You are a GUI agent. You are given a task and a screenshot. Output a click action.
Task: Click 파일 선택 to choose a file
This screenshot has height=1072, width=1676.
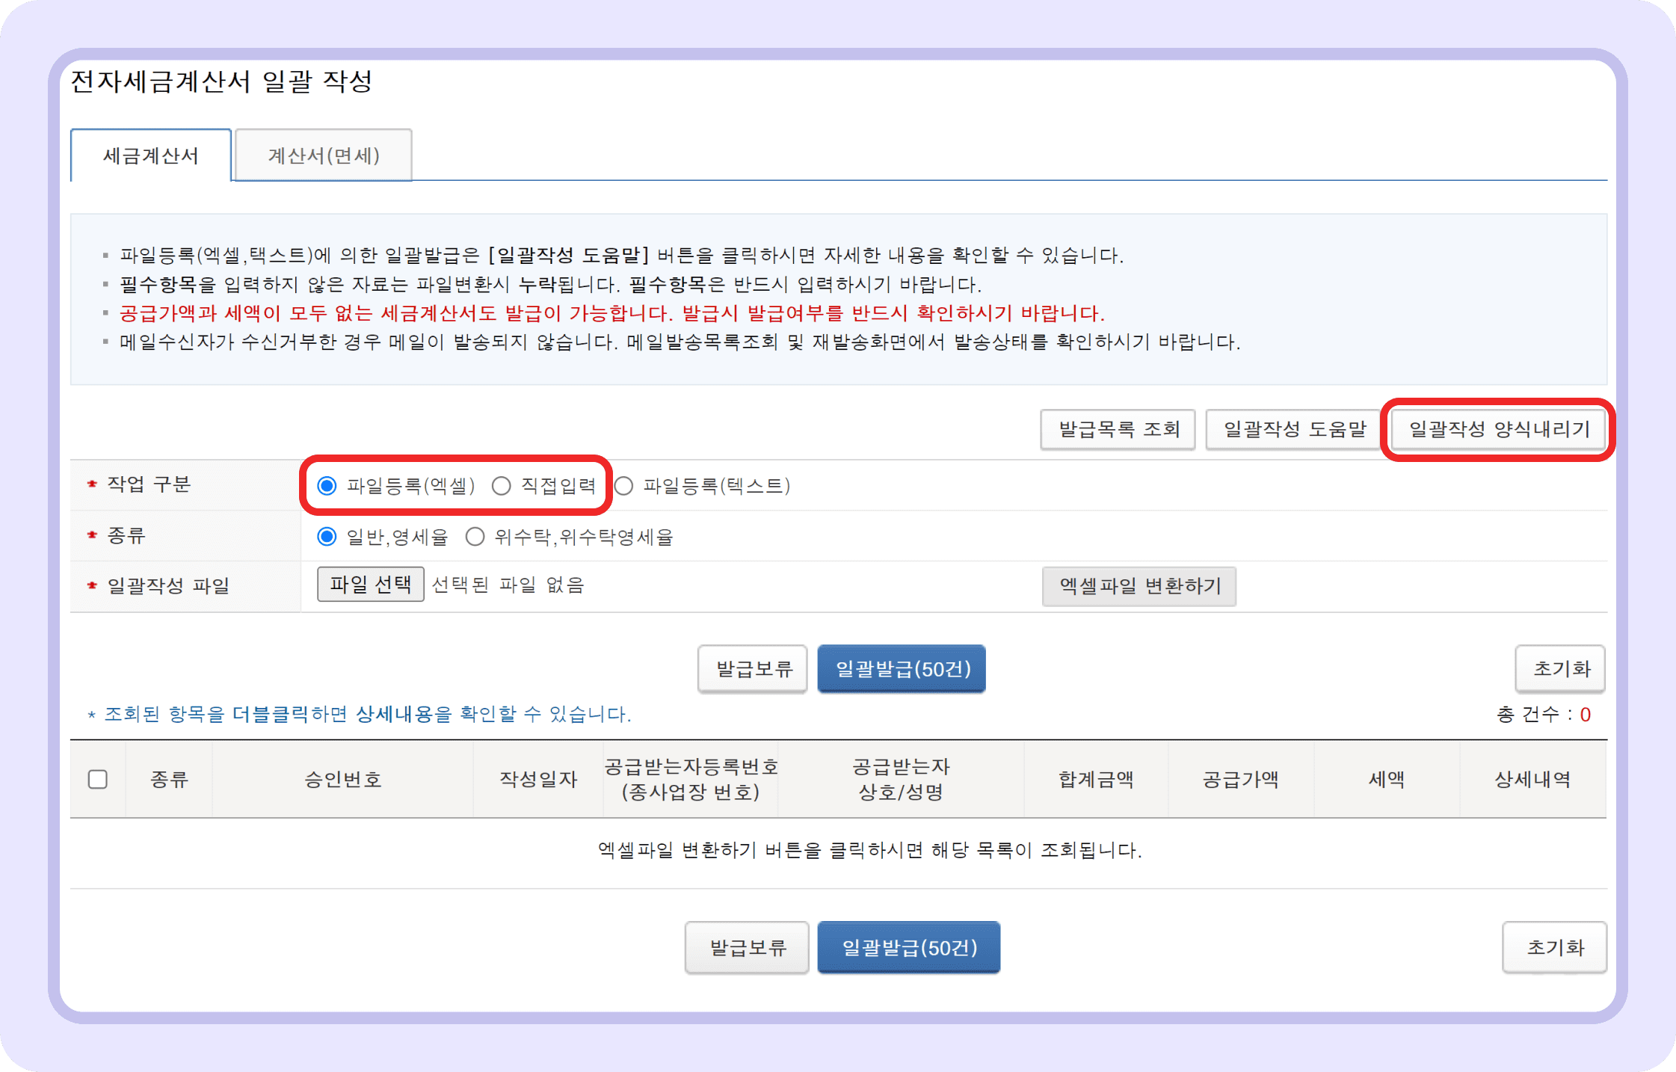370,585
